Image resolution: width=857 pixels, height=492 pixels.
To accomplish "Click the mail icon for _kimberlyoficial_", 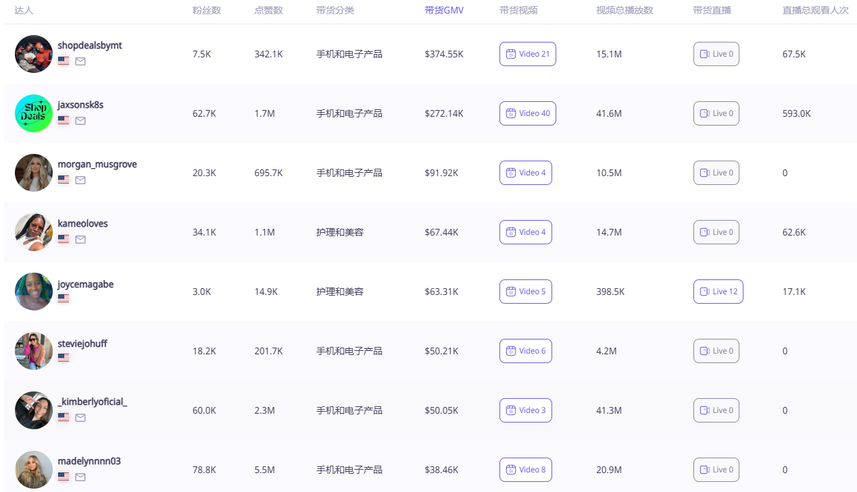I will (x=80, y=418).
